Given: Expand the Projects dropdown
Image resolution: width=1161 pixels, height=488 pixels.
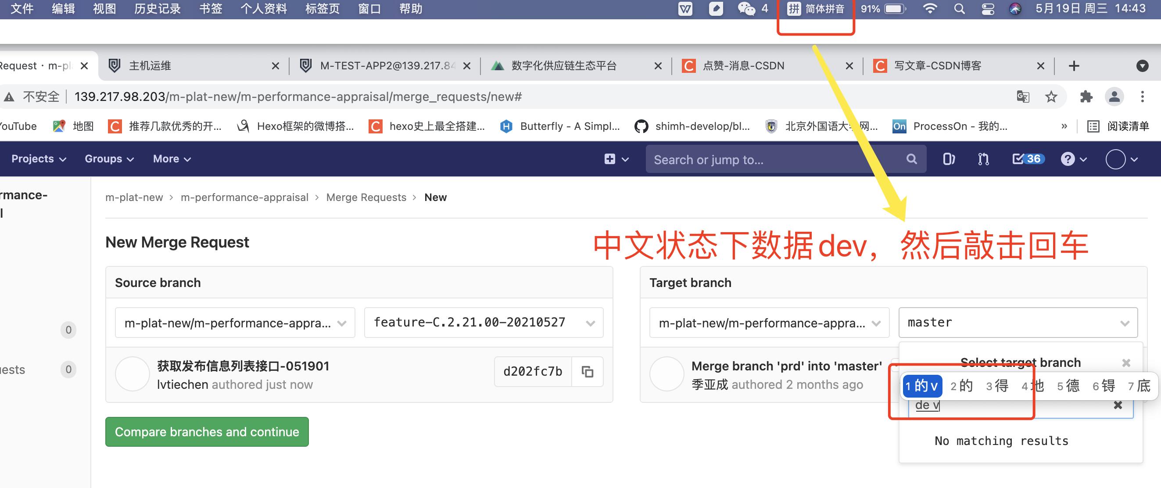Looking at the screenshot, I should click(39, 159).
